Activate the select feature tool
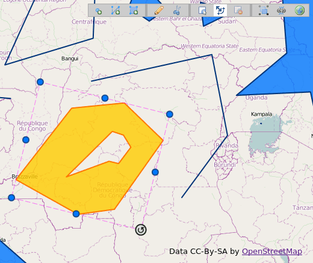Viewport: 313px width, 263px height. [x=202, y=10]
